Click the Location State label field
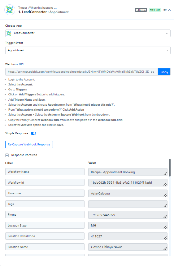174x266 pixels. point(45,226)
